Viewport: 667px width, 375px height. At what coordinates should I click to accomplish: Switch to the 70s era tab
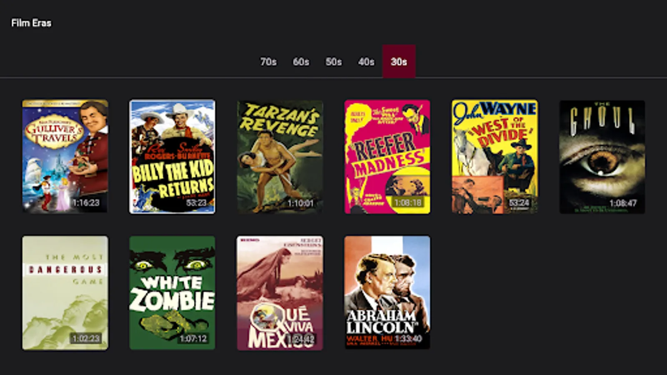point(268,62)
